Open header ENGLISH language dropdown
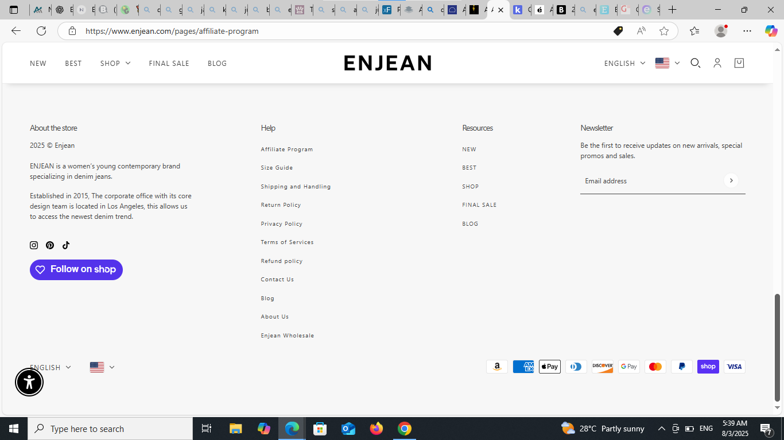This screenshot has height=440, width=784. pos(624,63)
